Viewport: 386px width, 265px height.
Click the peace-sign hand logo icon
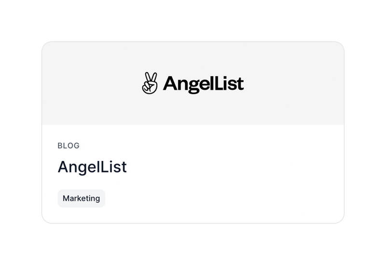[150, 83]
